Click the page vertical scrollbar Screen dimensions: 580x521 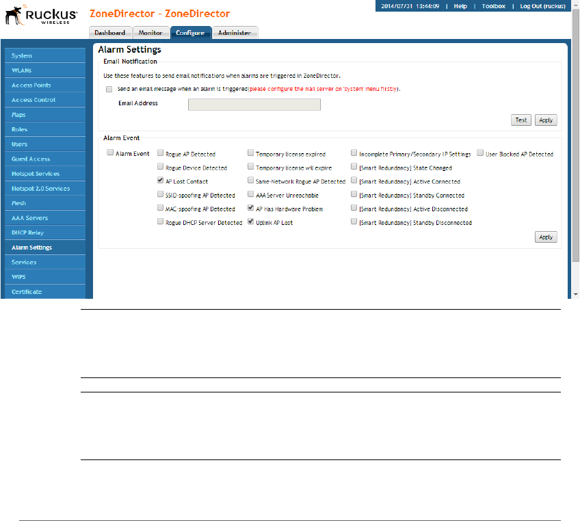[576, 135]
